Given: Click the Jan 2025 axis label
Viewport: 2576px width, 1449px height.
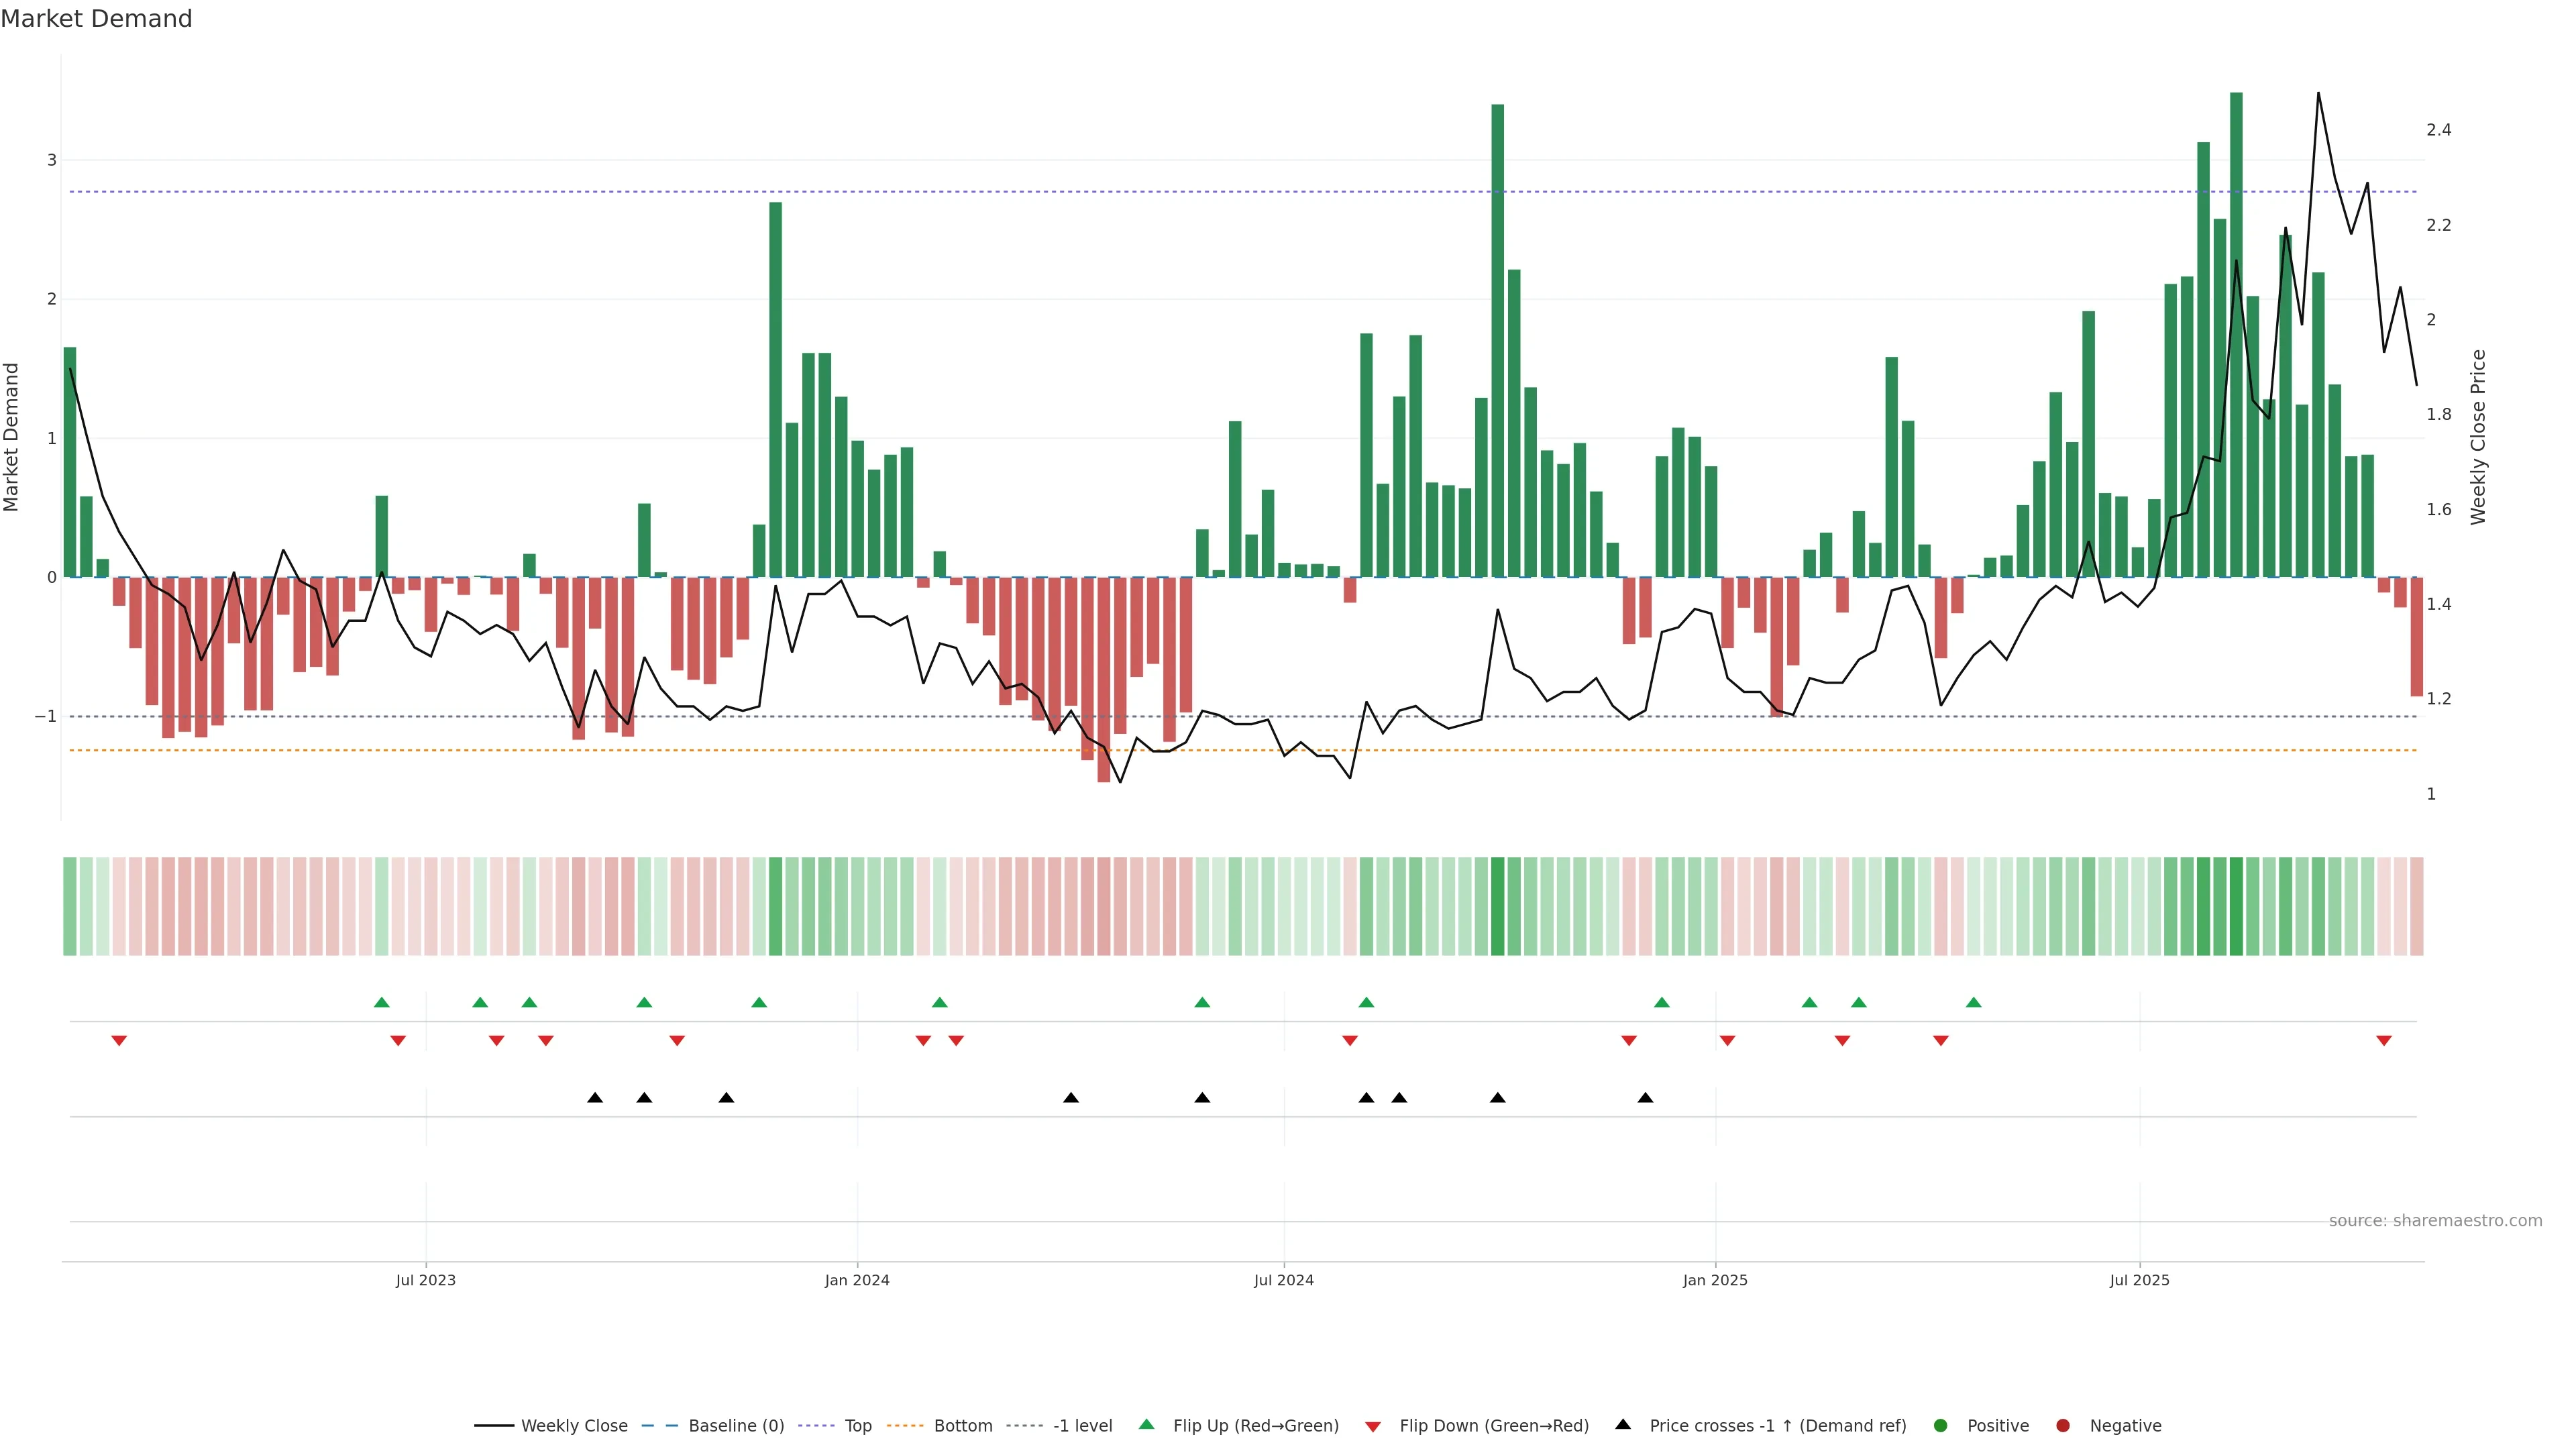Looking at the screenshot, I should coord(1715,1280).
